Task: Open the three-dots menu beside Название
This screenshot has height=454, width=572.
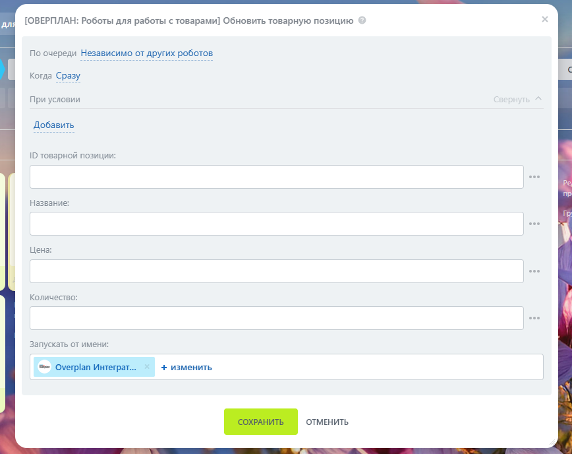Action: click(x=534, y=224)
